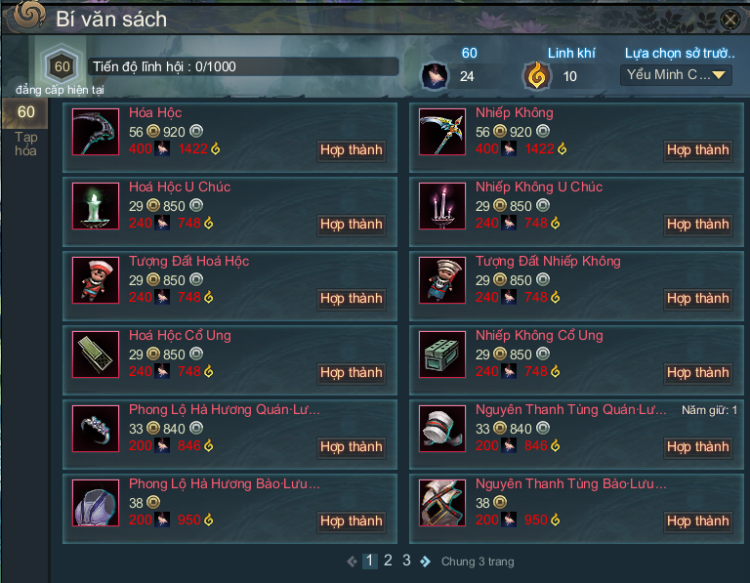750x583 pixels.
Task: Click the Phong Lộ Hà Hương ring icon
Action: (96, 429)
